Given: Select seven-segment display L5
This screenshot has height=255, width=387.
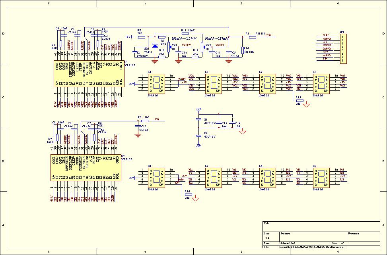Looking at the screenshot, I should pos(321,177).
